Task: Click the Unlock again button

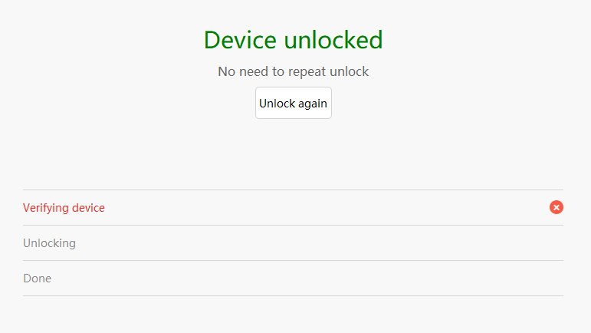Action: [x=294, y=103]
